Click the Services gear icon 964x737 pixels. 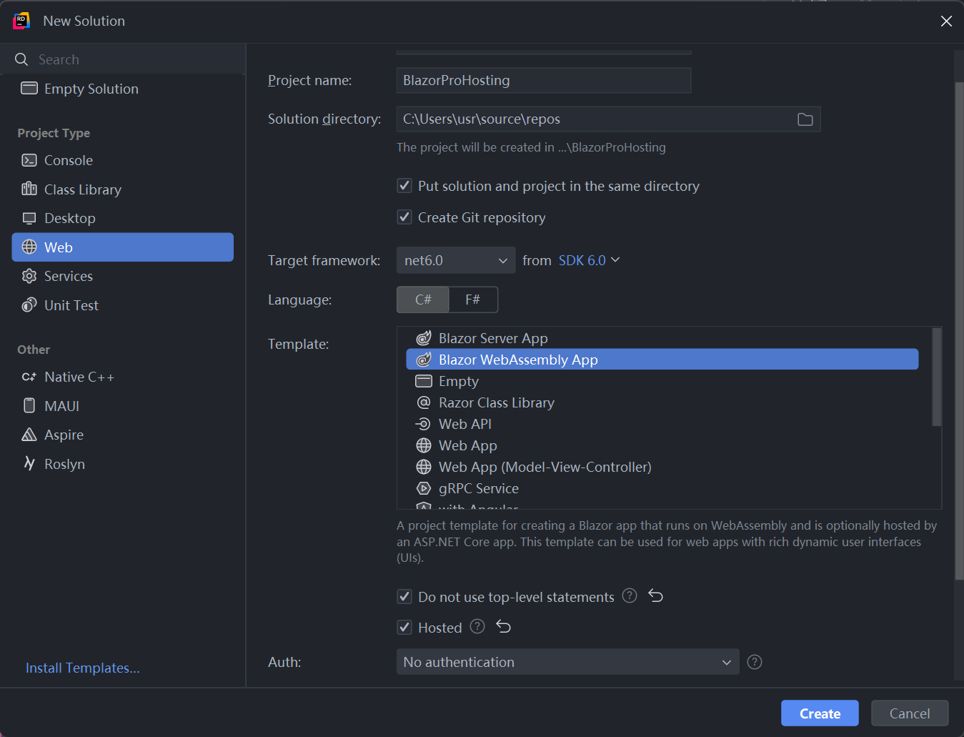tap(29, 276)
